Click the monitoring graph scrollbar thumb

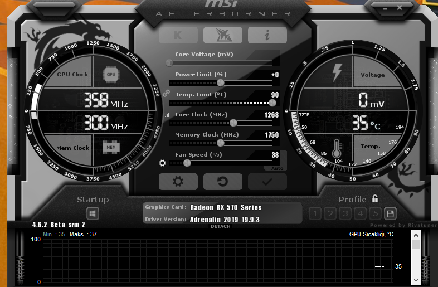pyautogui.click(x=416, y=245)
